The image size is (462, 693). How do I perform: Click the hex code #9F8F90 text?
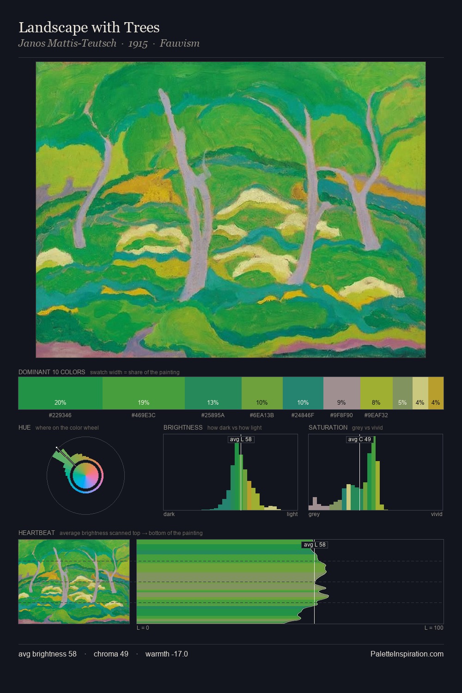(341, 415)
